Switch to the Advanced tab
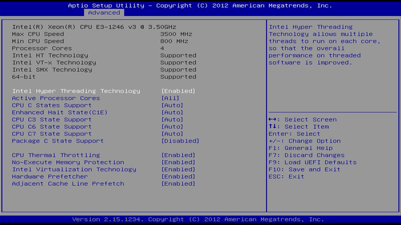The width and height of the screenshot is (401, 225). point(104,12)
